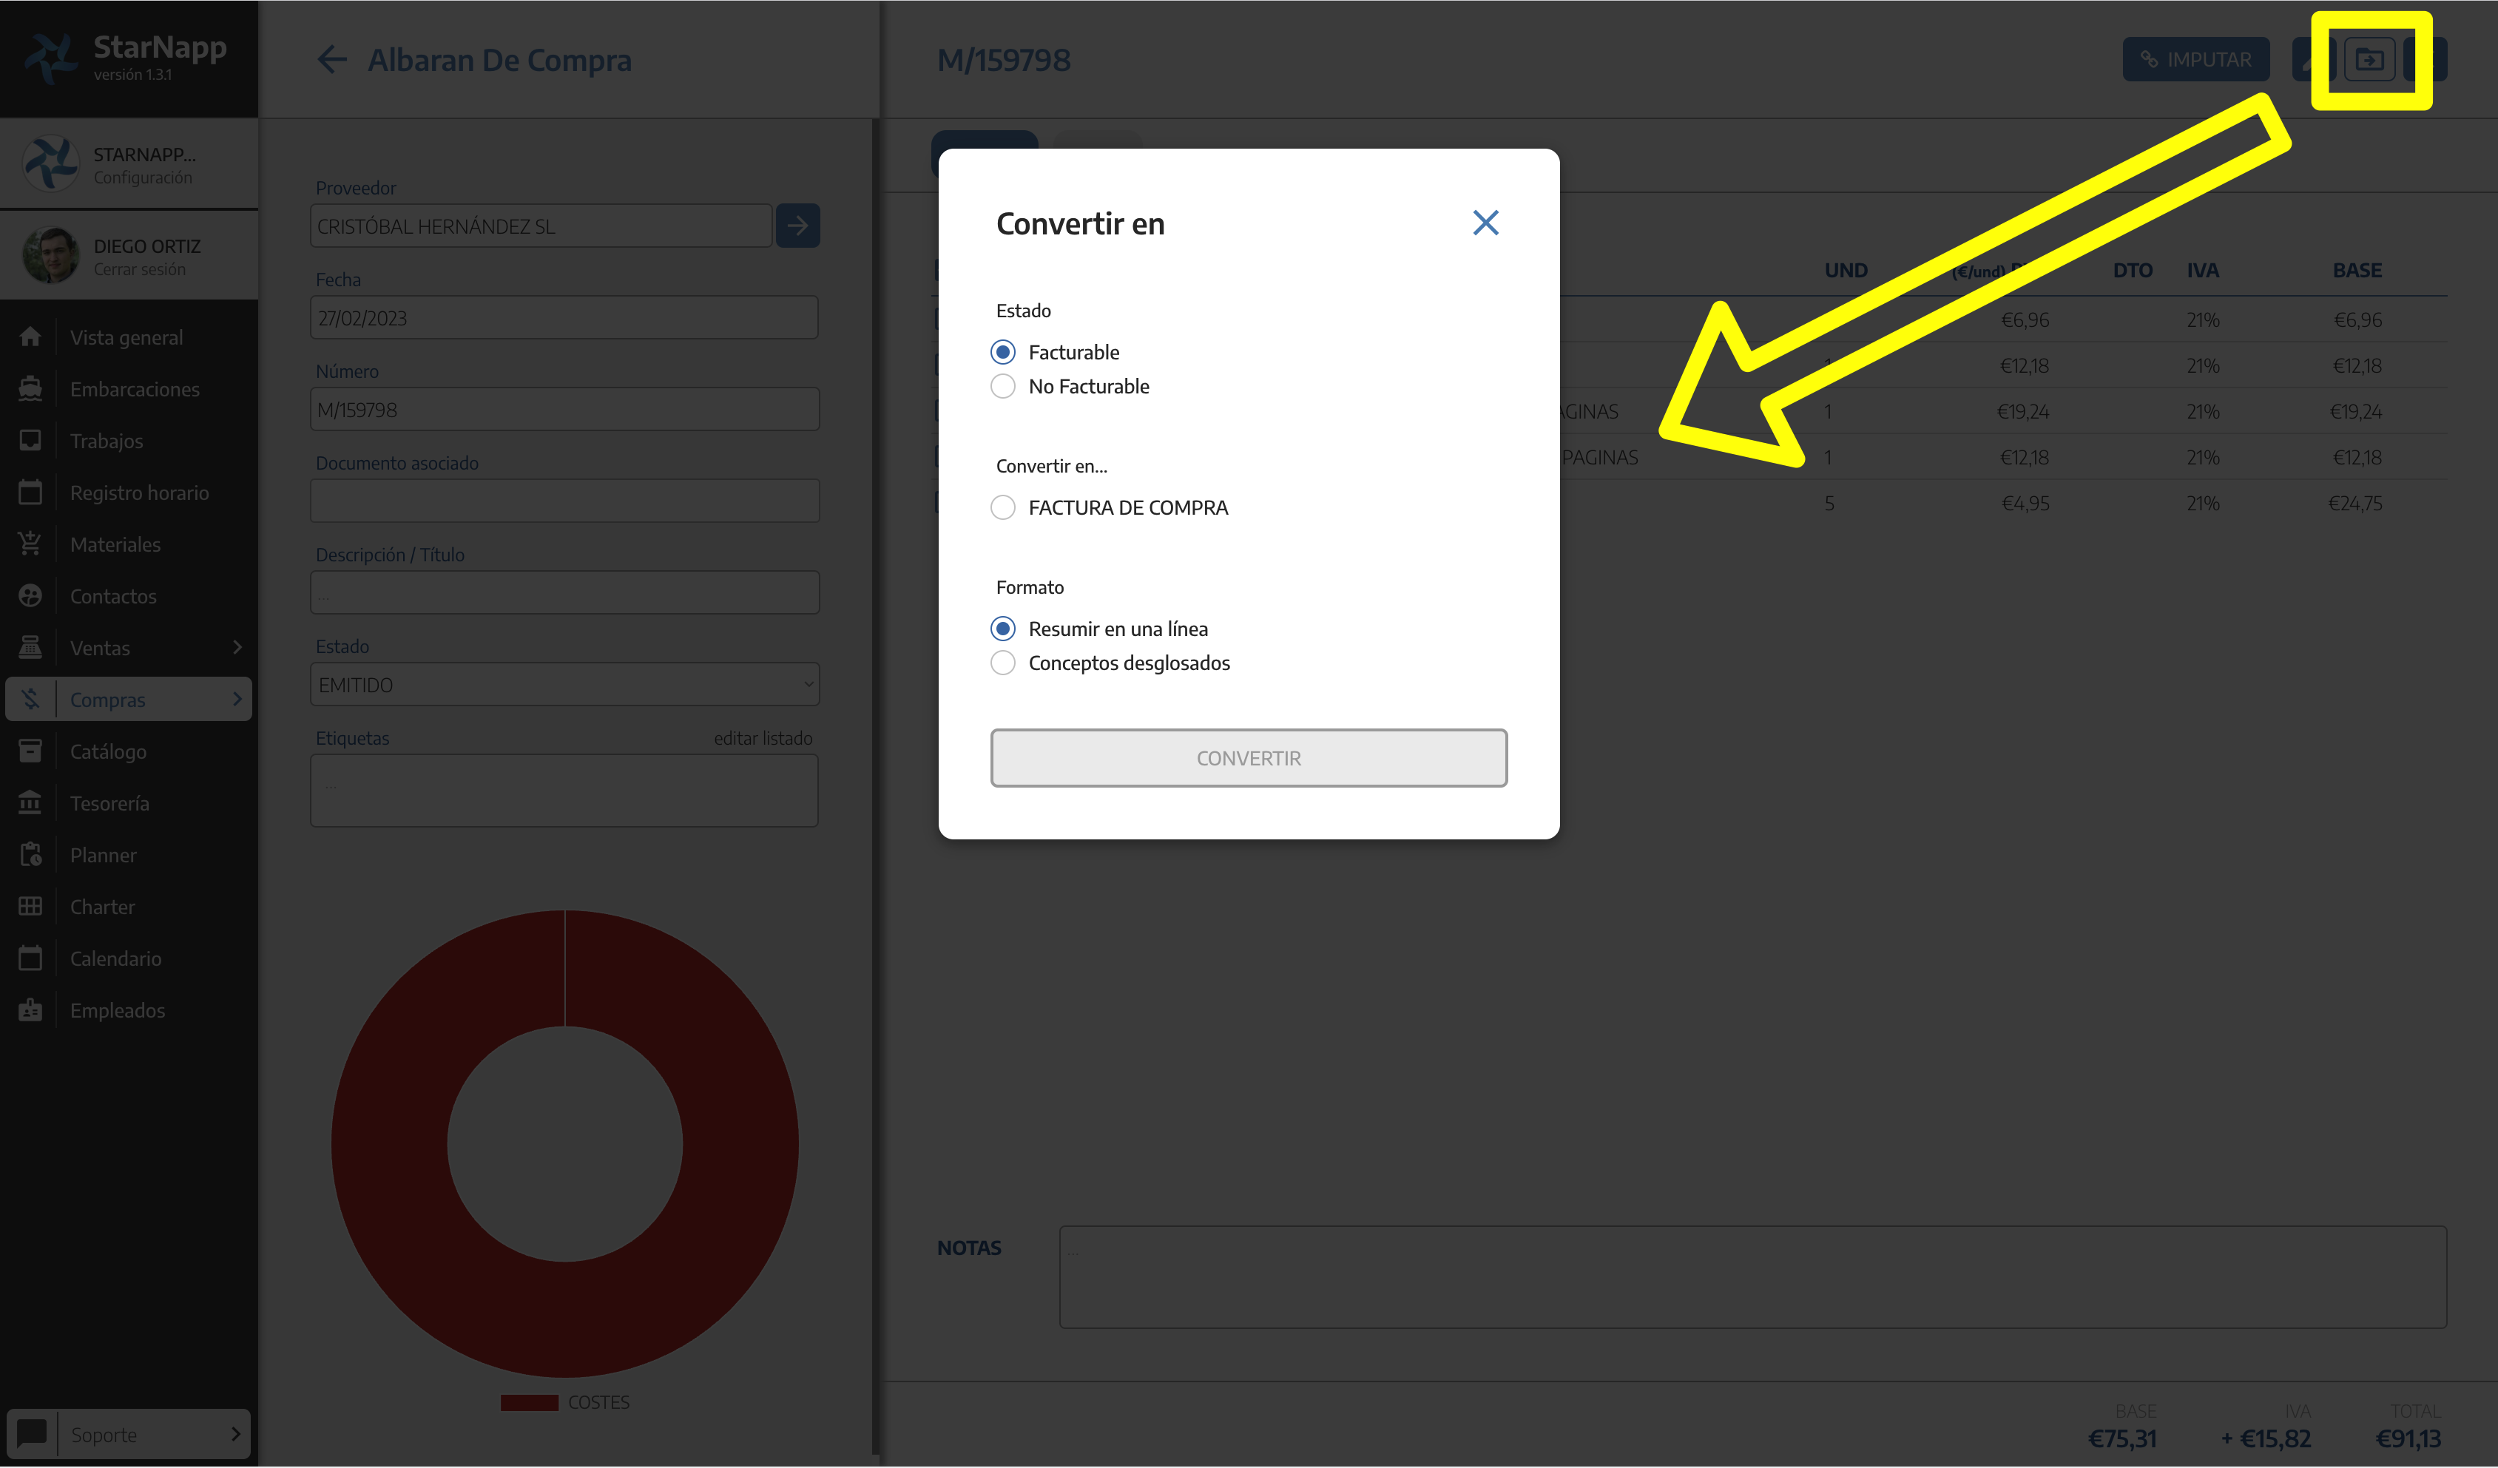Expand the Ventas submenu
The height and width of the screenshot is (1468, 2498).
coord(237,647)
